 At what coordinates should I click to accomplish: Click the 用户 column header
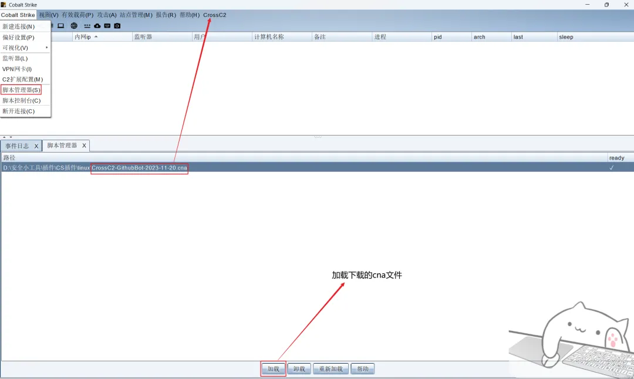(222, 37)
